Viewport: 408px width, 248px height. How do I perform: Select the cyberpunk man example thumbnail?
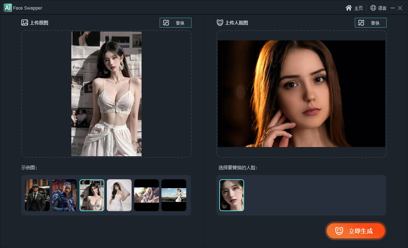(64, 195)
